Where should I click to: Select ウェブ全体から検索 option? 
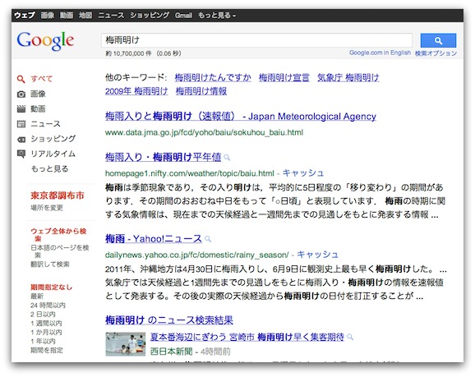(x=58, y=235)
